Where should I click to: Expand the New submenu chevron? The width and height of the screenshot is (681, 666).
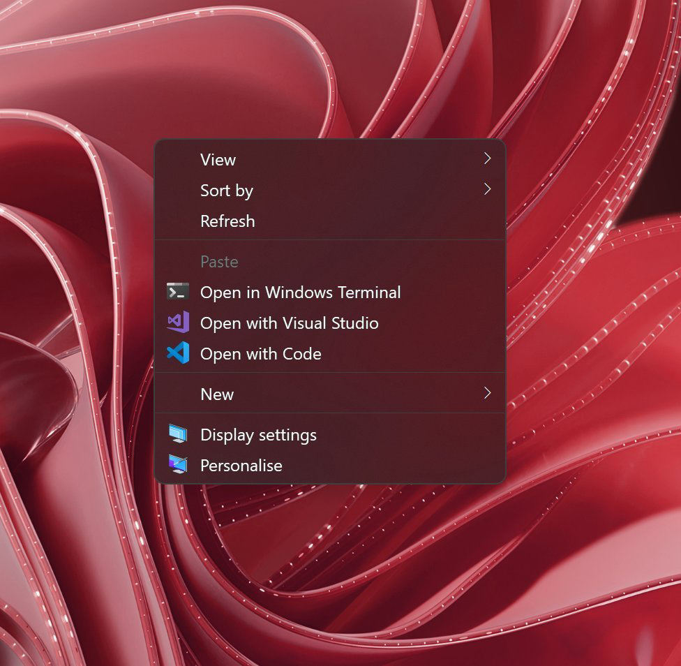[x=486, y=394]
